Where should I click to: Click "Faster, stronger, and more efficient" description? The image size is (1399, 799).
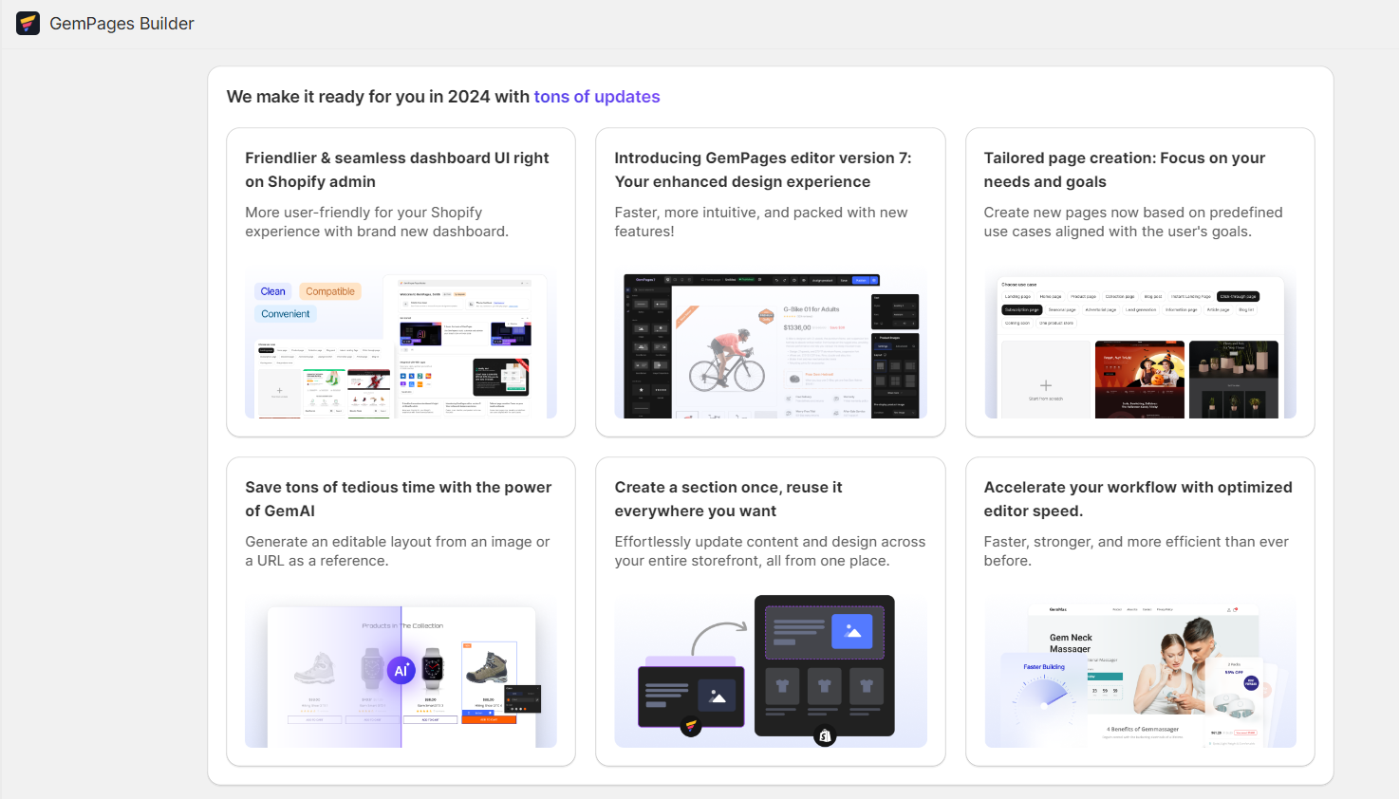1136,551
